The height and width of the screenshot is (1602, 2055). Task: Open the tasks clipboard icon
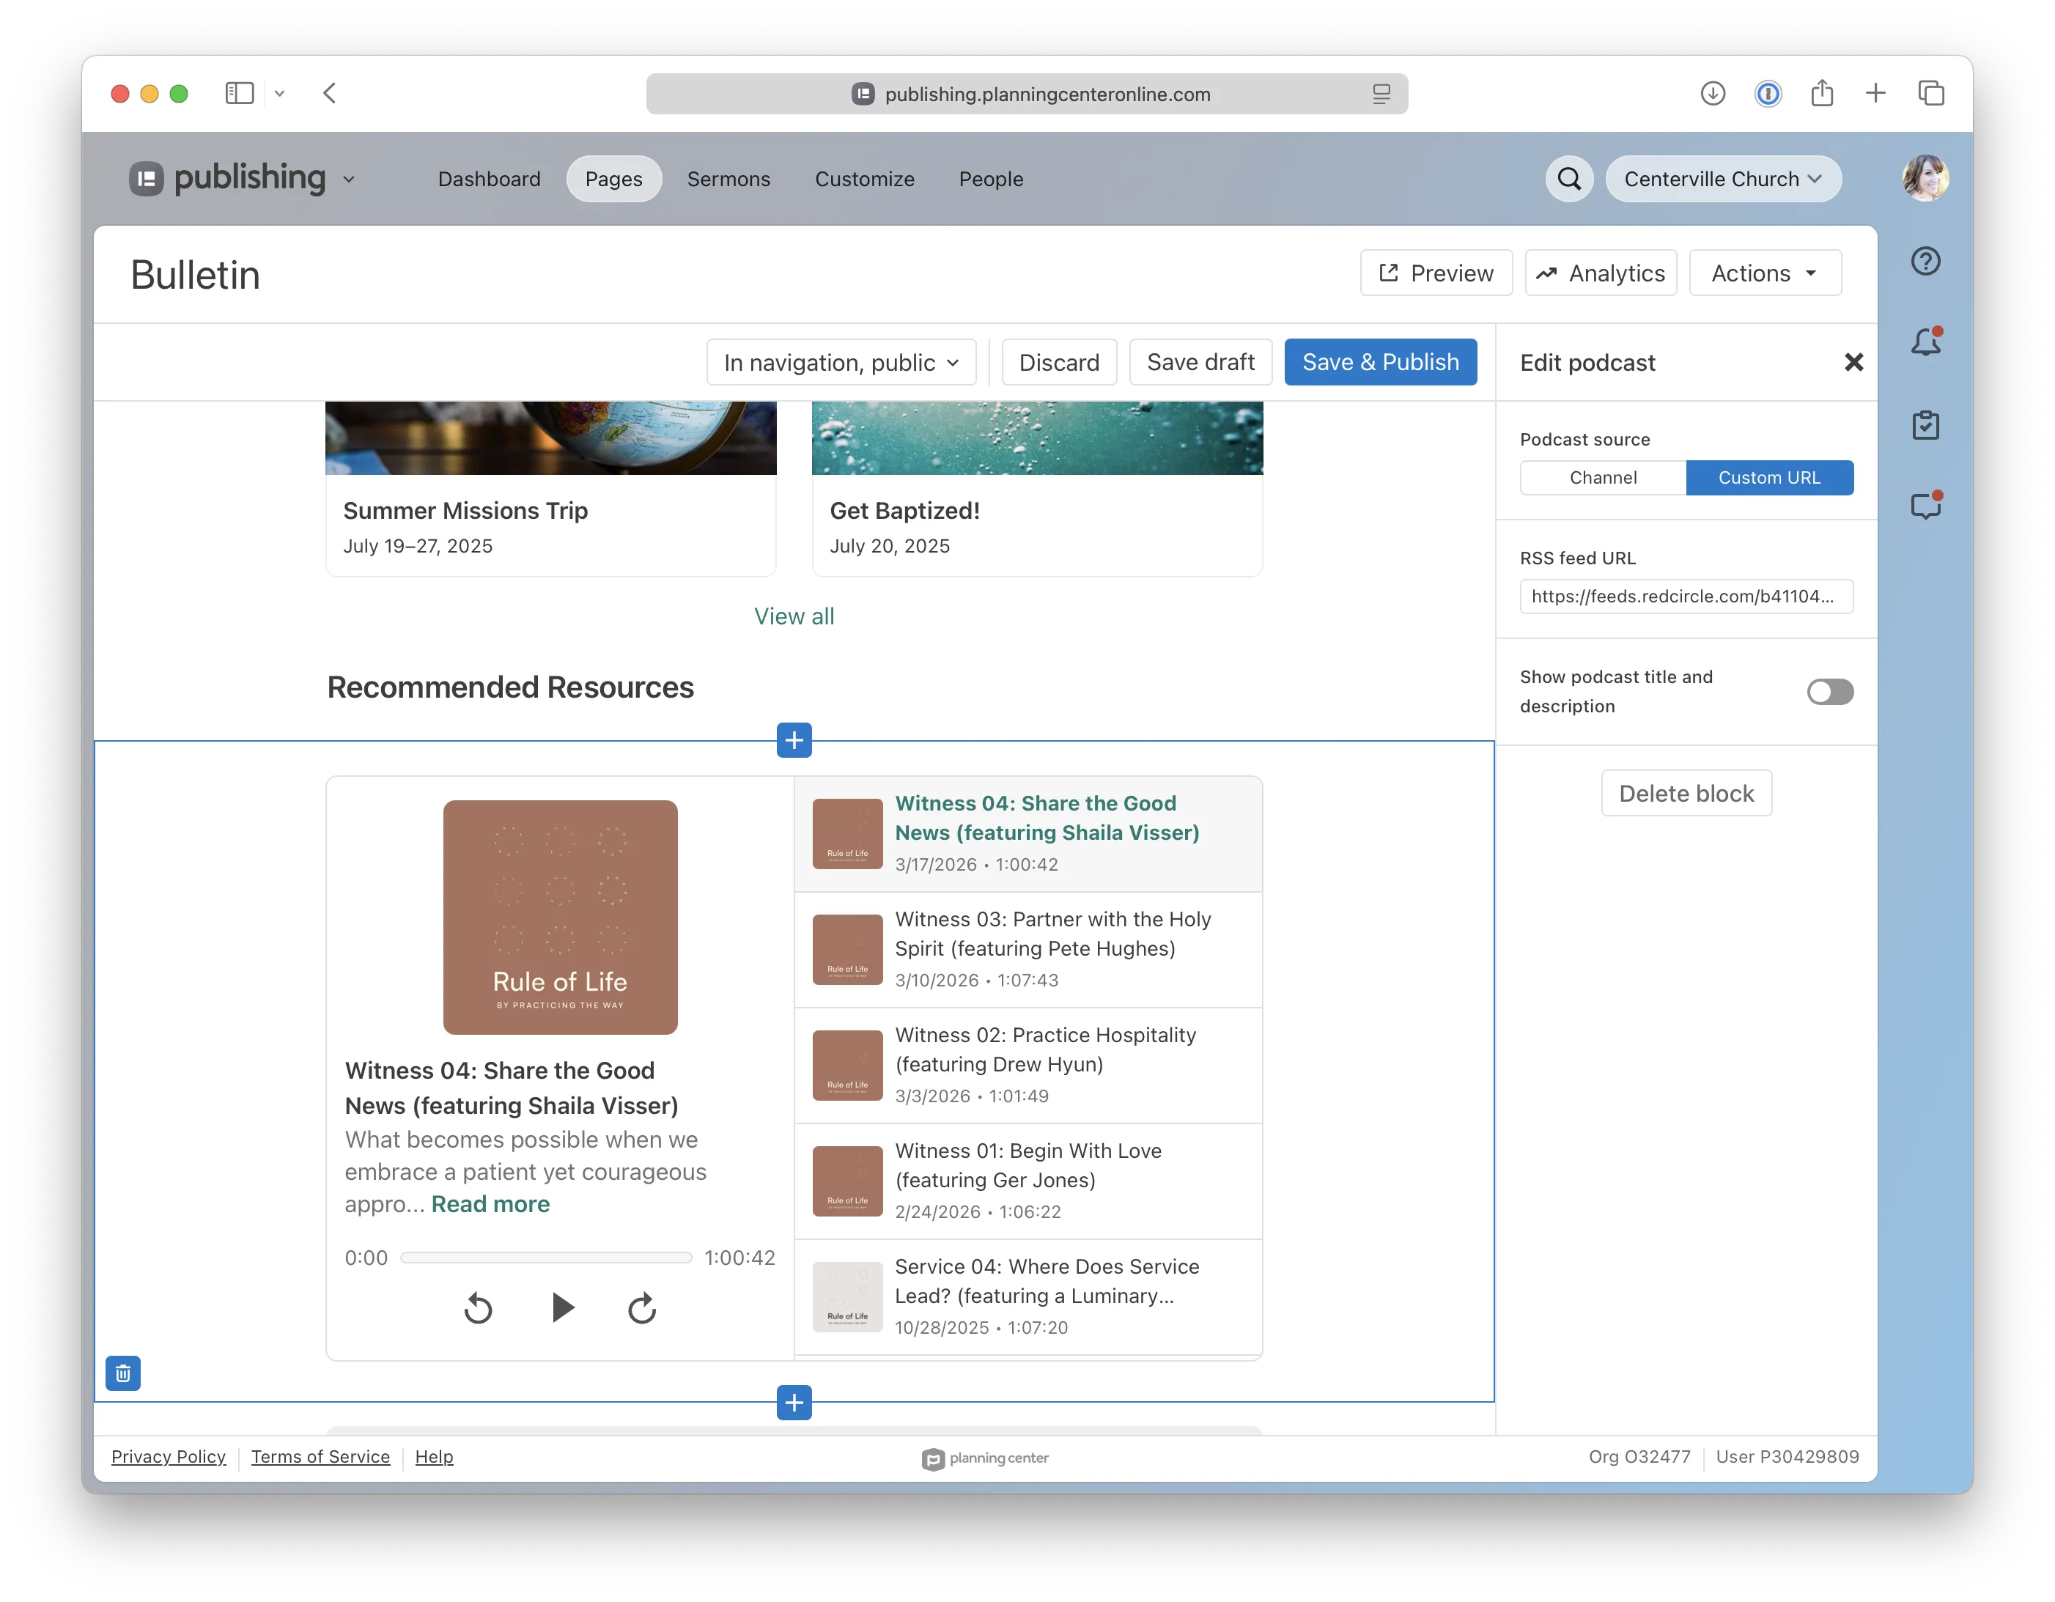[x=1925, y=424]
